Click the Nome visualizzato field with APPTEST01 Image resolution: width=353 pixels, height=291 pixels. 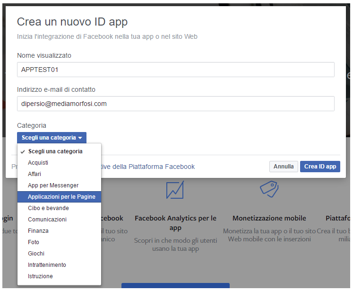176,70
